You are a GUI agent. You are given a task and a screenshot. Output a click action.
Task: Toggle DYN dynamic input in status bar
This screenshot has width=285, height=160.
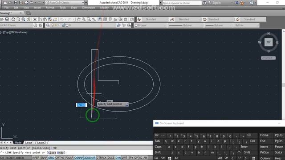118,158
